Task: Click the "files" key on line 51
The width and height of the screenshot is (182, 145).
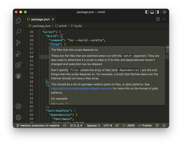Action: pos(55,44)
